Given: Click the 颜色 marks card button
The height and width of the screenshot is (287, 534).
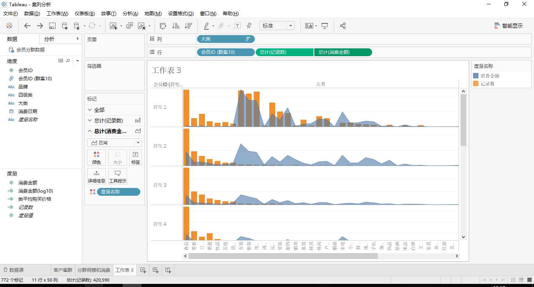Looking at the screenshot, I should click(97, 158).
